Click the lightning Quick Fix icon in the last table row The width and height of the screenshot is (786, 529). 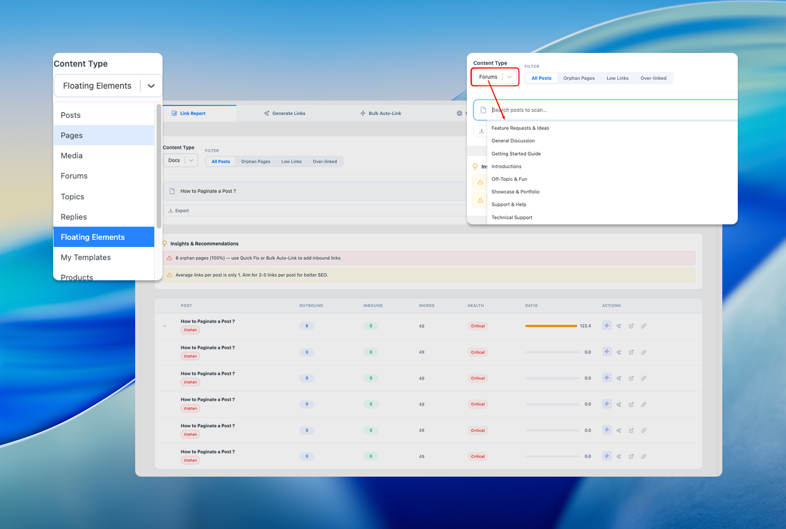(x=607, y=456)
